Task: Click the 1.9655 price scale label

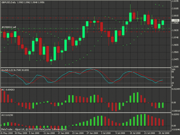Action: (x=175, y=45)
